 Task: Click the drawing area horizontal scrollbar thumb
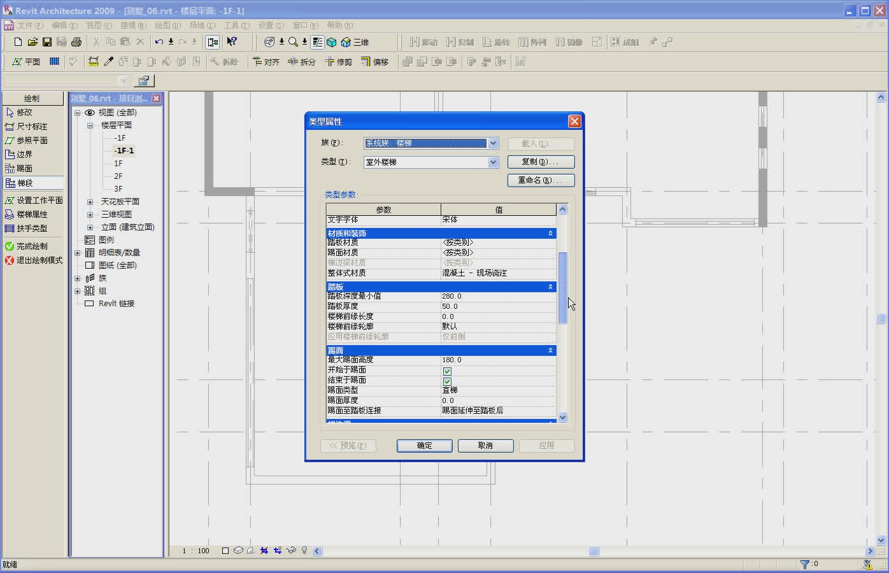(x=594, y=551)
